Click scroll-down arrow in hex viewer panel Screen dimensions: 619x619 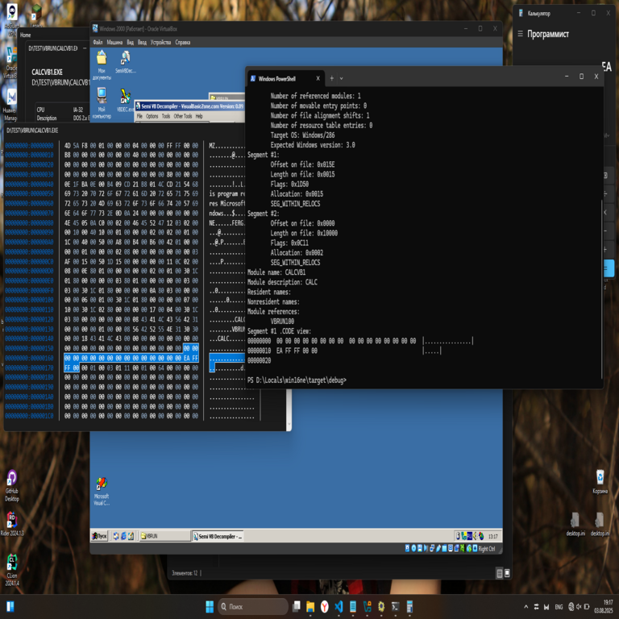click(x=289, y=426)
